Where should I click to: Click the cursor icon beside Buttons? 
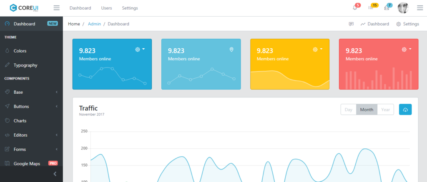pyautogui.click(x=8, y=106)
